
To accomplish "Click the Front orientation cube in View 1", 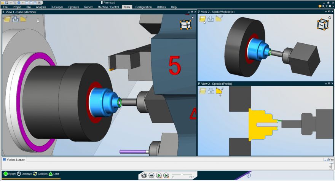I will point(185,25).
